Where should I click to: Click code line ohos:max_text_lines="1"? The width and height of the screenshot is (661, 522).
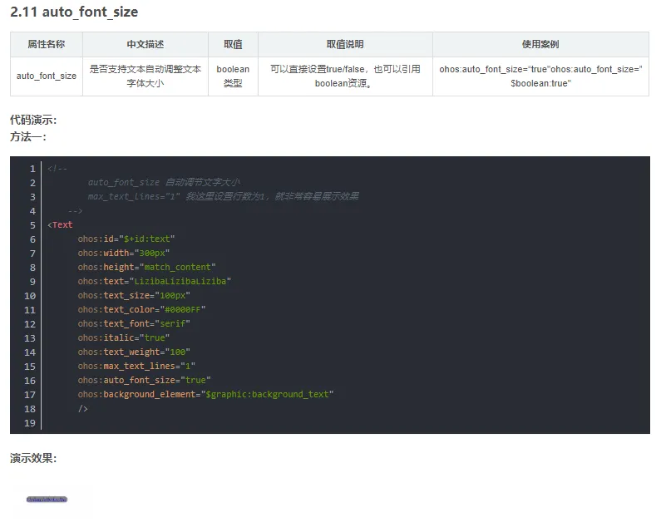click(x=136, y=366)
